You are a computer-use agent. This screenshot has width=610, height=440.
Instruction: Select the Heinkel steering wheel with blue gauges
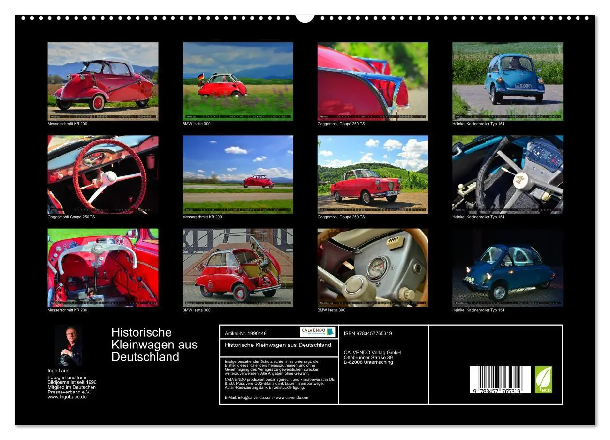point(508,174)
